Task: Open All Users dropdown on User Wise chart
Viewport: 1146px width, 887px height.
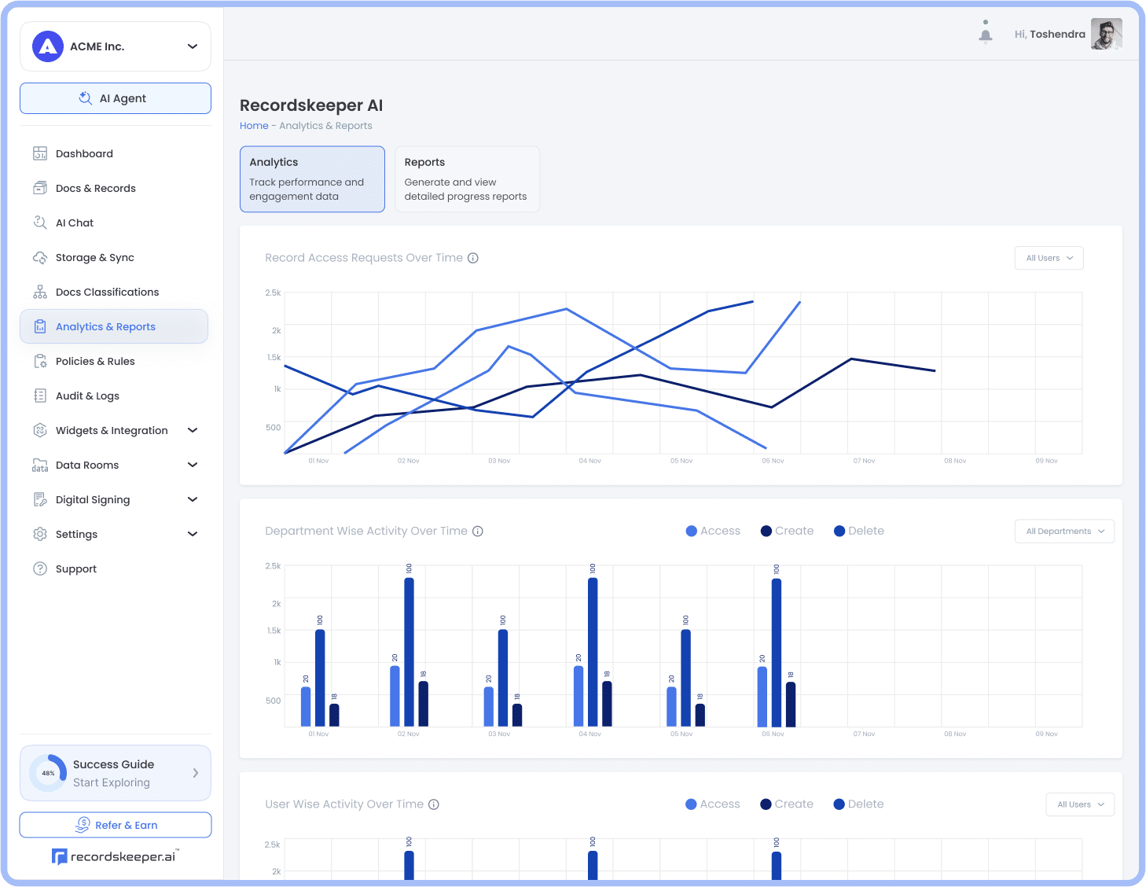Action: click(x=1080, y=804)
